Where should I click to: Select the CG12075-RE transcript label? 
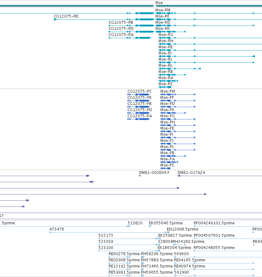tap(66, 16)
